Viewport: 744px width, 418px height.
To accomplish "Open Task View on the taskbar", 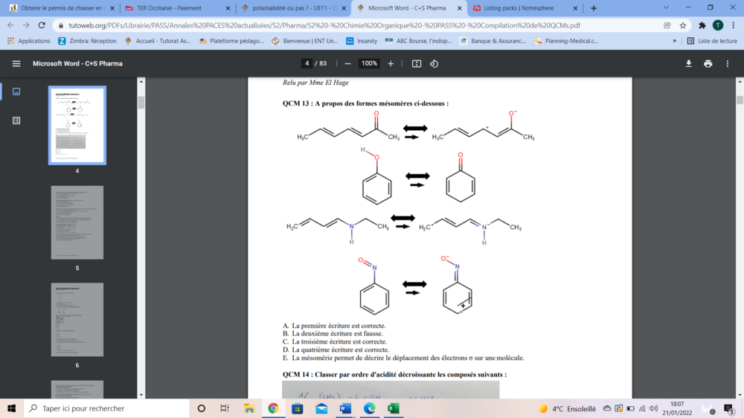I will point(225,408).
